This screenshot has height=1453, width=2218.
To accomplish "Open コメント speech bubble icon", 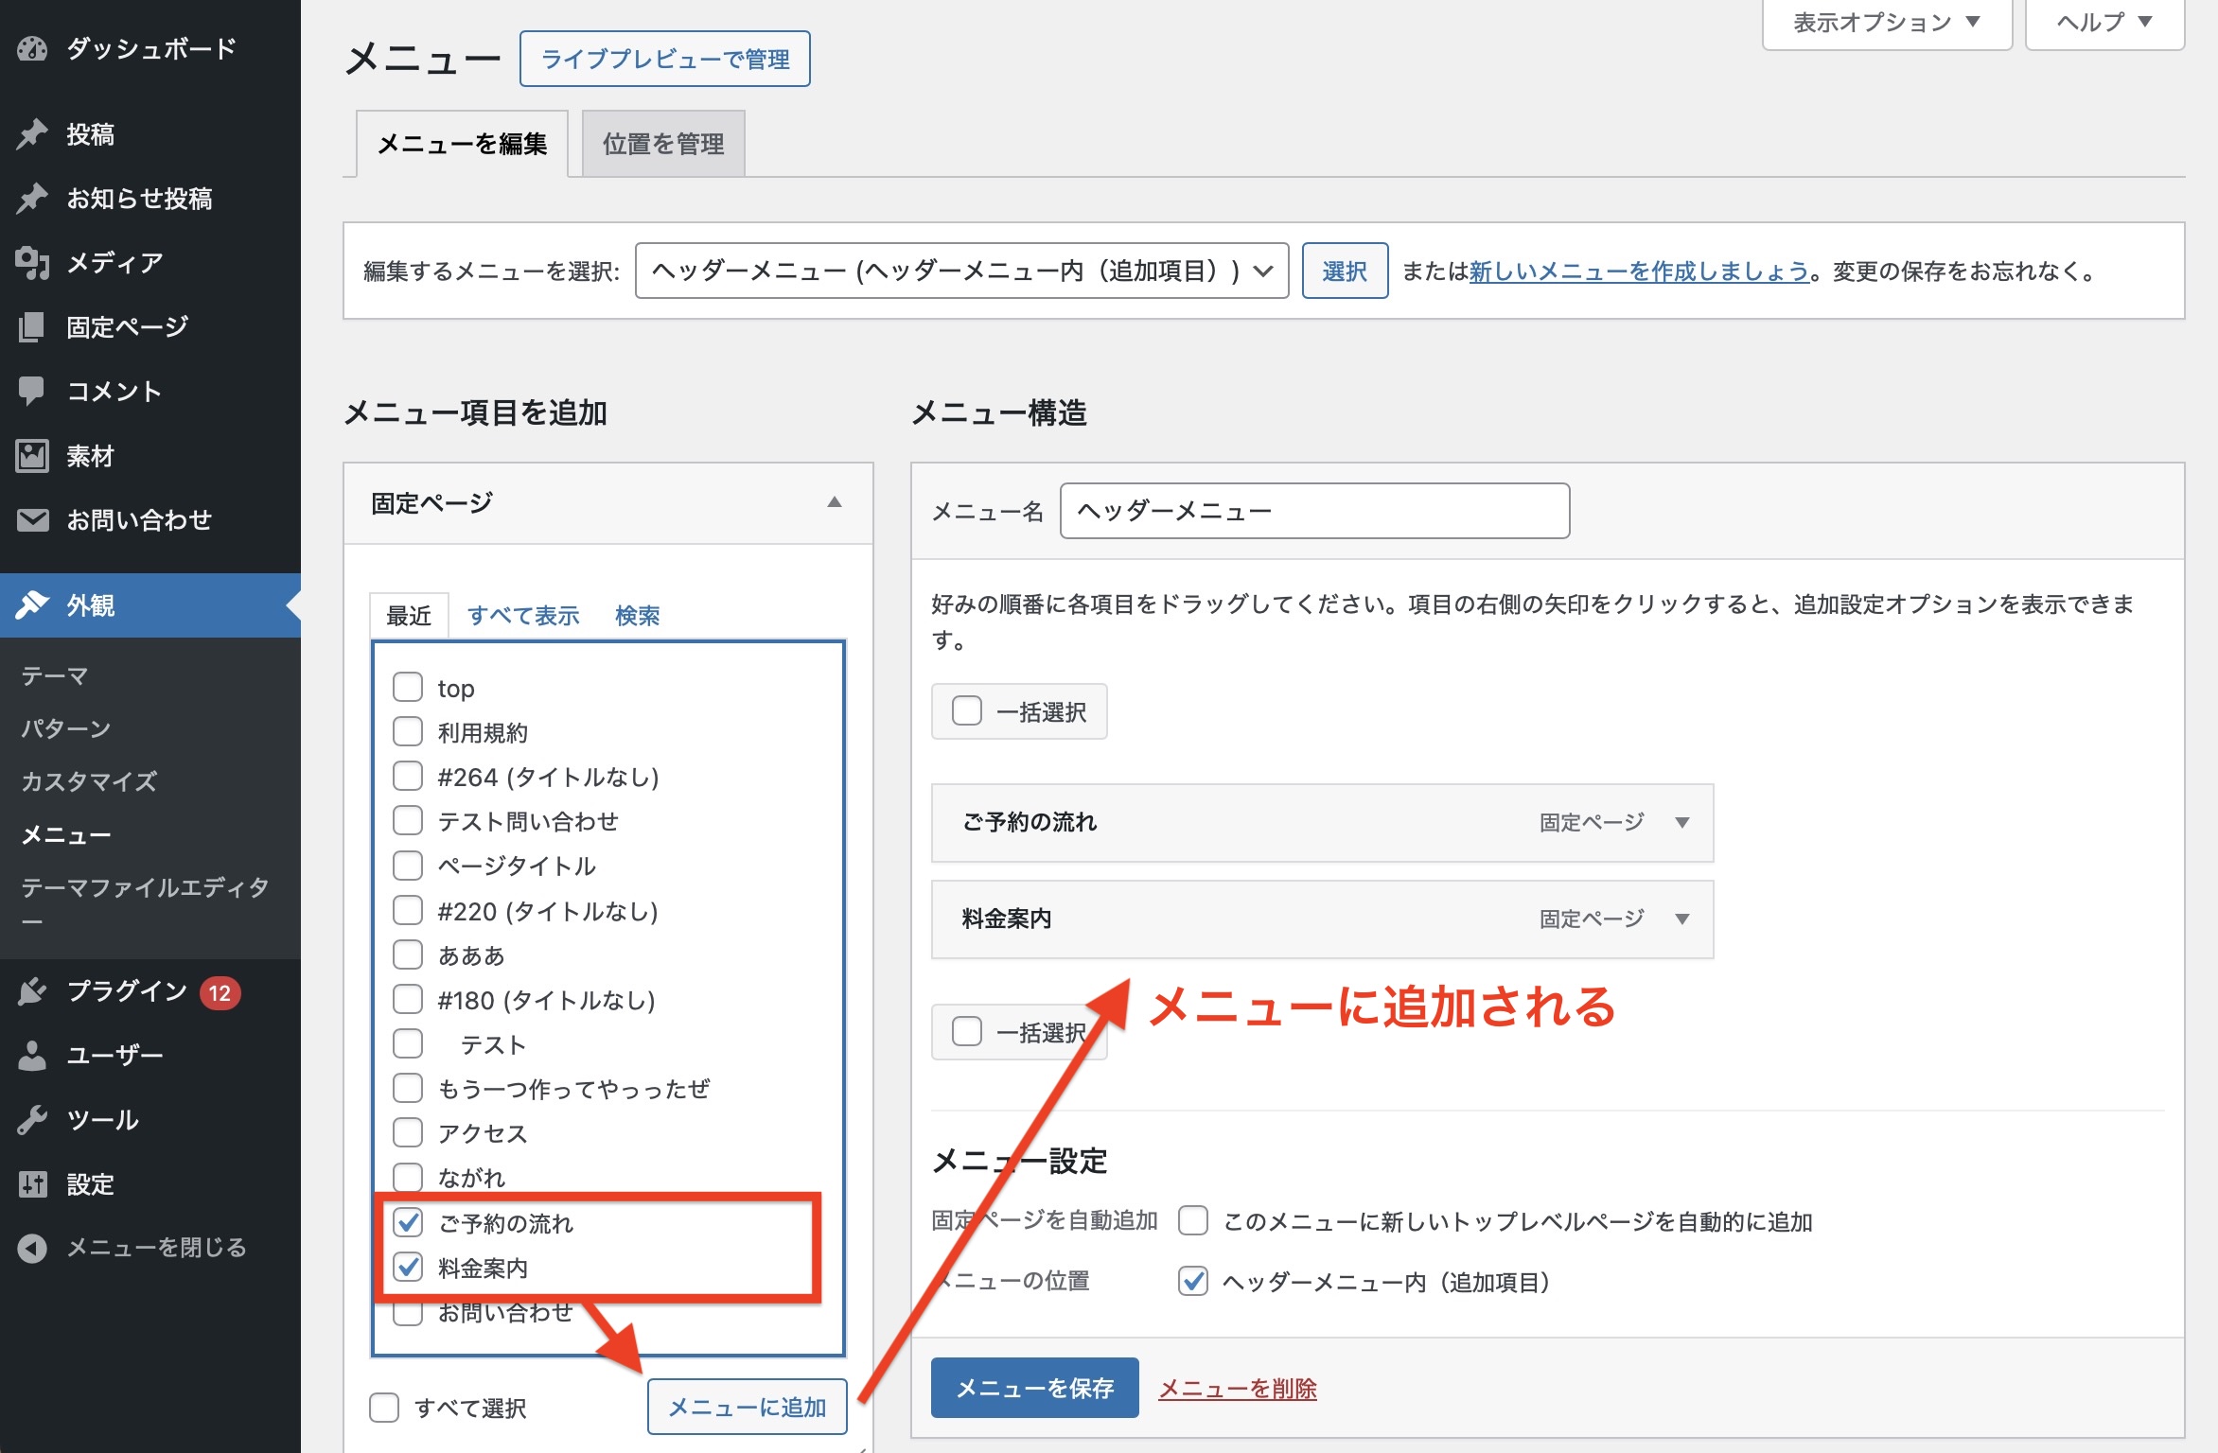I will tap(32, 391).
